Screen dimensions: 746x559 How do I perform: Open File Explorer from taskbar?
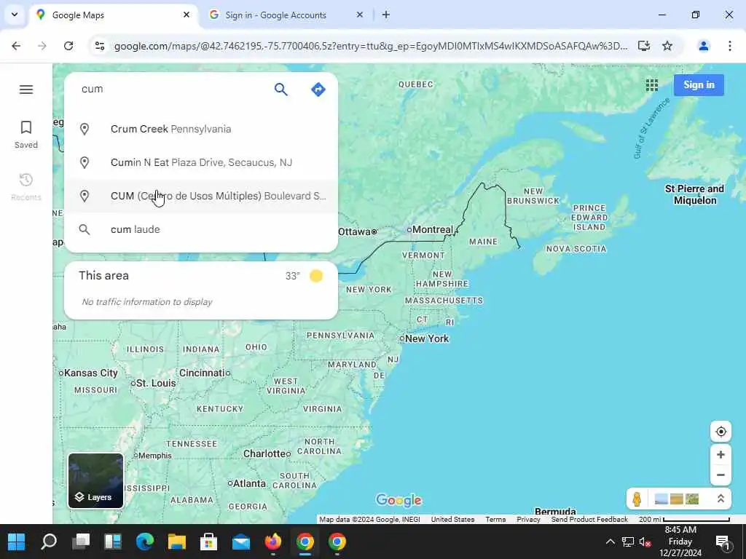point(176,542)
